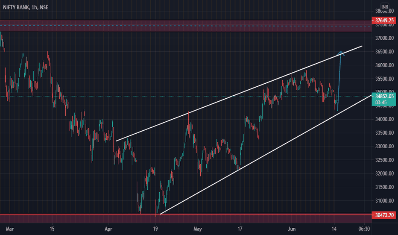Click the Jun label on time axis
The height and width of the screenshot is (235, 398).
pyautogui.click(x=291, y=229)
